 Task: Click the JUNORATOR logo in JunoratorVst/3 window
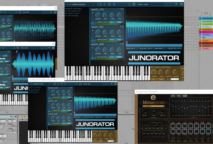click(x=95, y=124)
